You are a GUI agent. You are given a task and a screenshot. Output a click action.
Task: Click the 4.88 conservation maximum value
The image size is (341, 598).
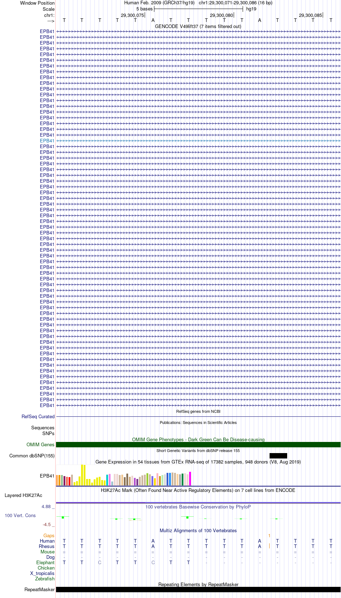click(x=46, y=506)
